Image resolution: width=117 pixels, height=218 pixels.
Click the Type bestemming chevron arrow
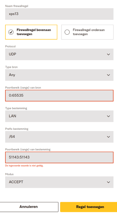108,116
